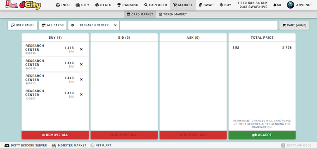
Task: Remove Research Center 130667 from cart
Action: pyautogui.click(x=81, y=95)
